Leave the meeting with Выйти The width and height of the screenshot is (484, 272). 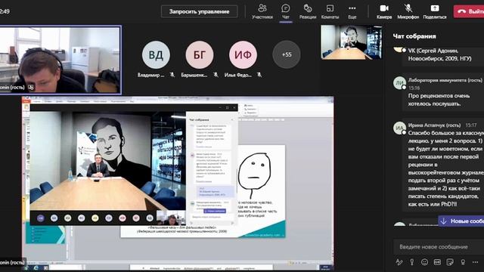[x=469, y=11]
